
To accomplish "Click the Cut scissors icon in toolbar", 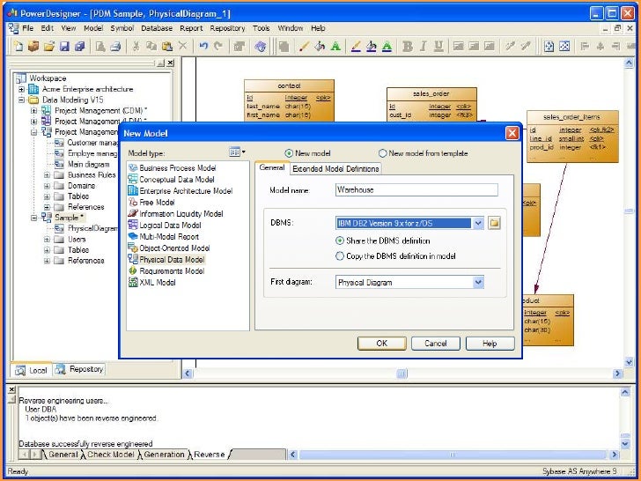I will 136,46.
